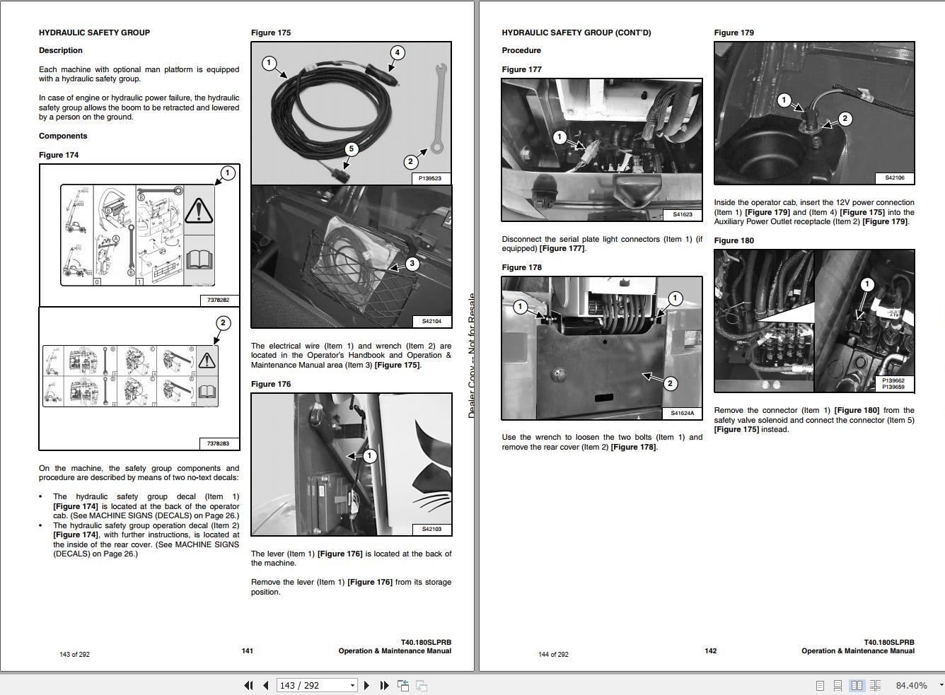945x695 pixels.
Task: Toggle two-page facing view
Action: click(857, 685)
